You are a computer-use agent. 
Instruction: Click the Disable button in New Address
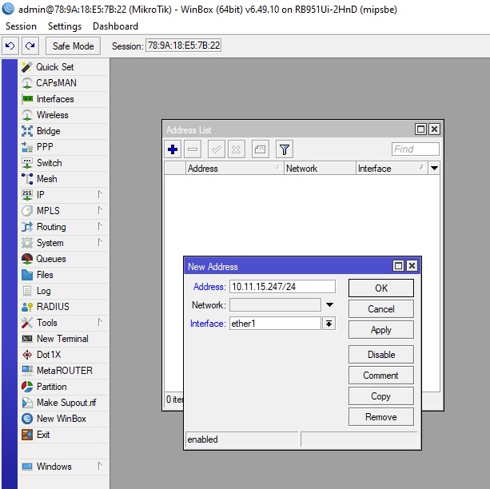tap(381, 354)
